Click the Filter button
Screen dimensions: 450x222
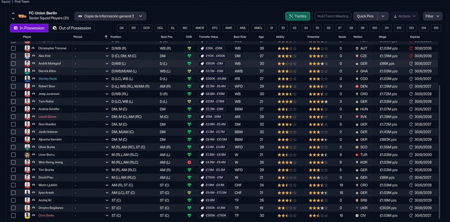point(432,16)
